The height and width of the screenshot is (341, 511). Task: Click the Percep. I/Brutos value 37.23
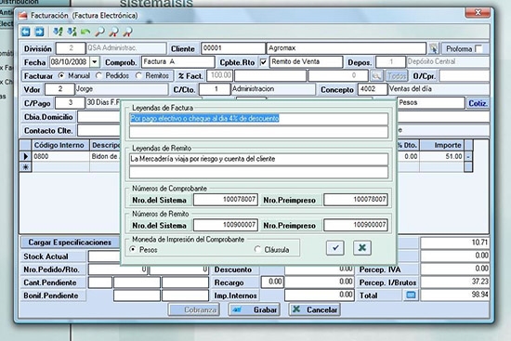455,282
